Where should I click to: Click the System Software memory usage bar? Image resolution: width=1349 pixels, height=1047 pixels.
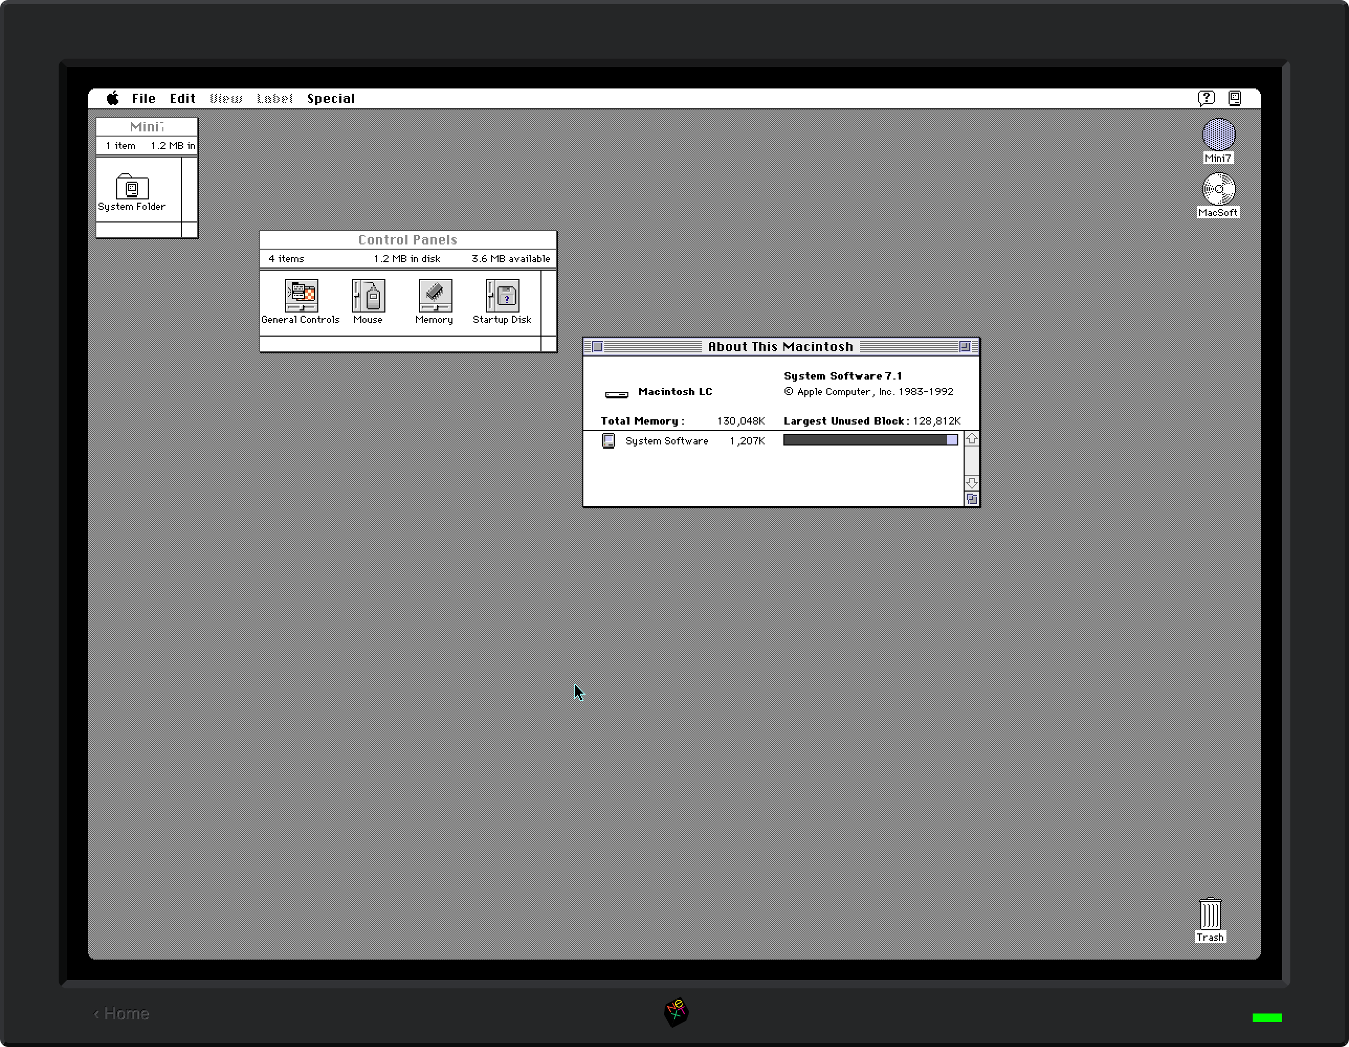point(870,440)
